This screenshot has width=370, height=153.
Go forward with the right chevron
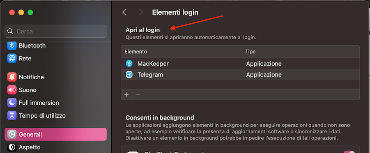141,12
